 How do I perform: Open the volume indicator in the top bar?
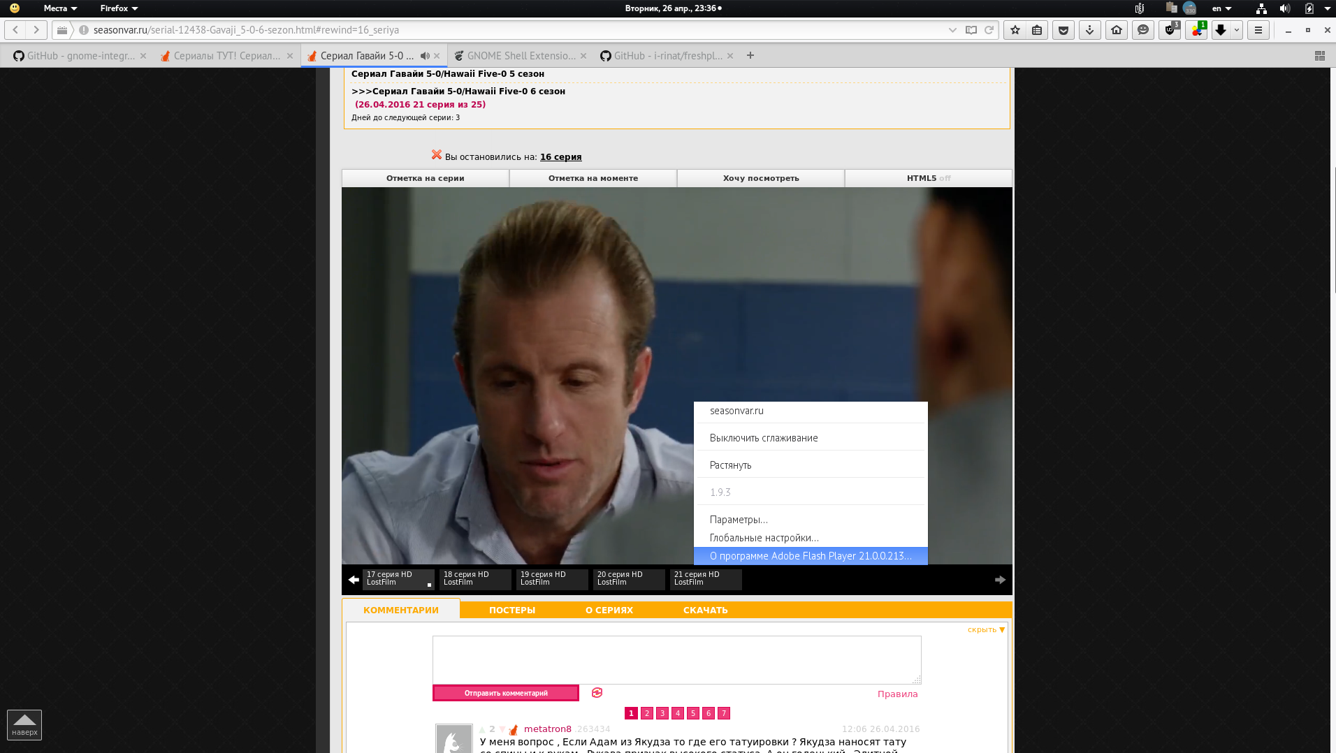coord(1284,8)
